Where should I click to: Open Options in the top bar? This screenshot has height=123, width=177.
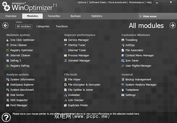(x=82, y=2)
